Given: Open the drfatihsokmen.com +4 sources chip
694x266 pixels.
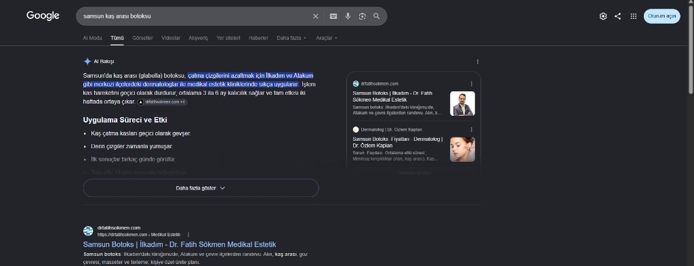Looking at the screenshot, I should 162,102.
